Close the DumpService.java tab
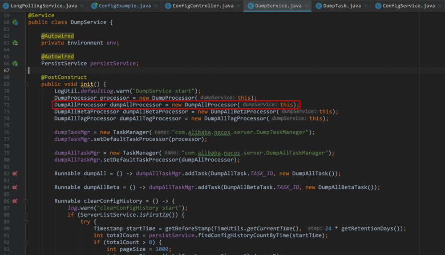Screen dimensions: 445x255 click(x=307, y=6)
